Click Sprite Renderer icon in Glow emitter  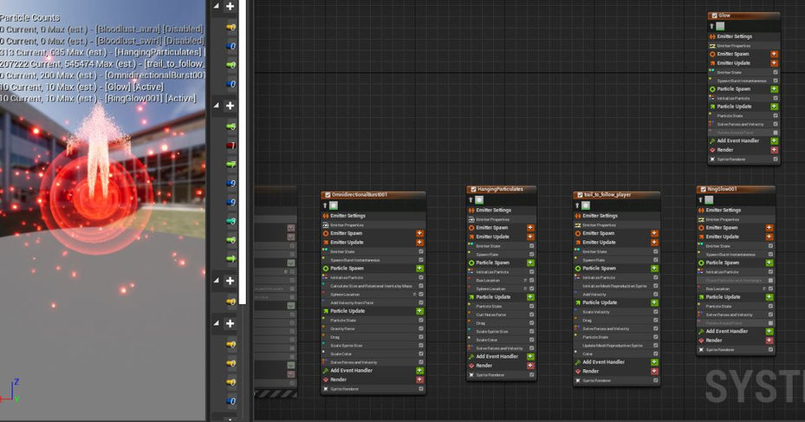(712, 159)
